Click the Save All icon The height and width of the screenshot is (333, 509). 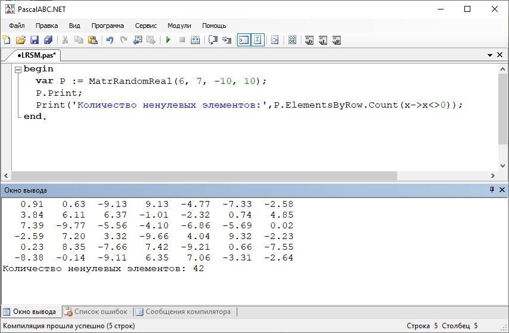pos(48,40)
